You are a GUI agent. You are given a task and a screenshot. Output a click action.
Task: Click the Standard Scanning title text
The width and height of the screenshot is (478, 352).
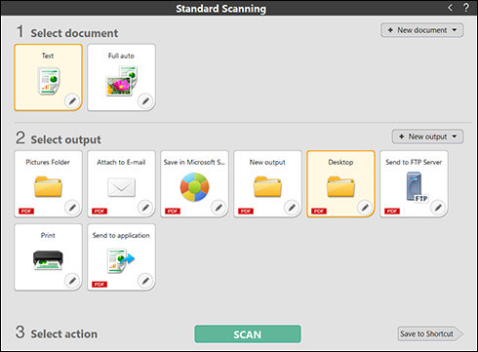pyautogui.click(x=221, y=9)
